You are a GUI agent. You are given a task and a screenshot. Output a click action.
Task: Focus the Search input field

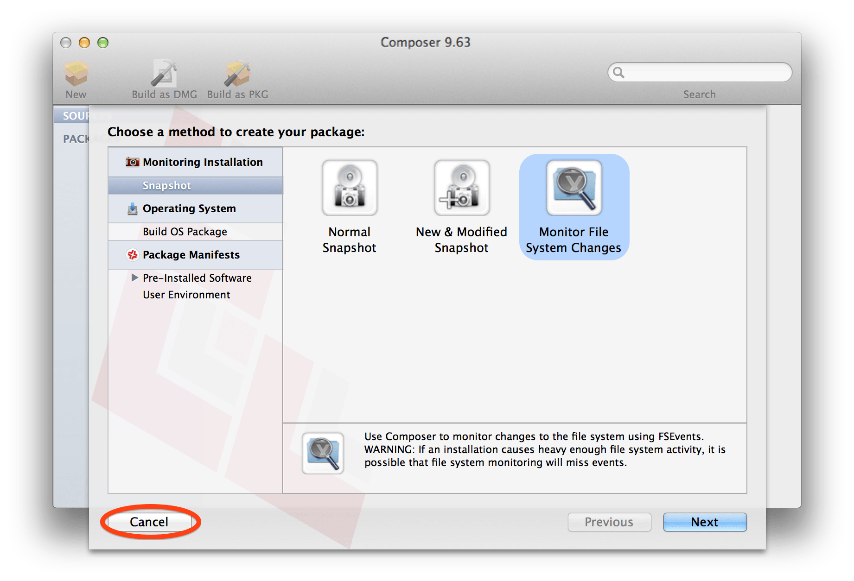pos(700,72)
